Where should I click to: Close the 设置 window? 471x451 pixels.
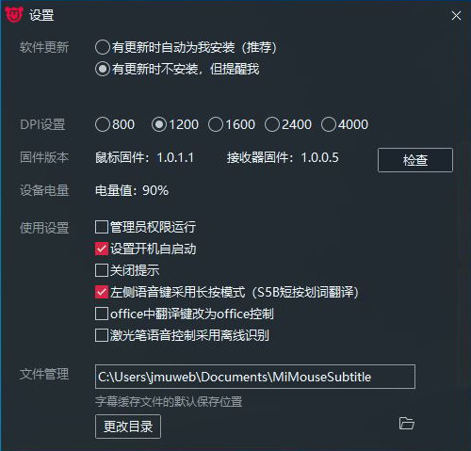pos(456,15)
